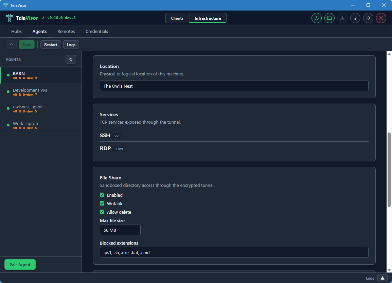The width and height of the screenshot is (392, 283).
Task: Select the Development VM agent
Action: point(30,92)
